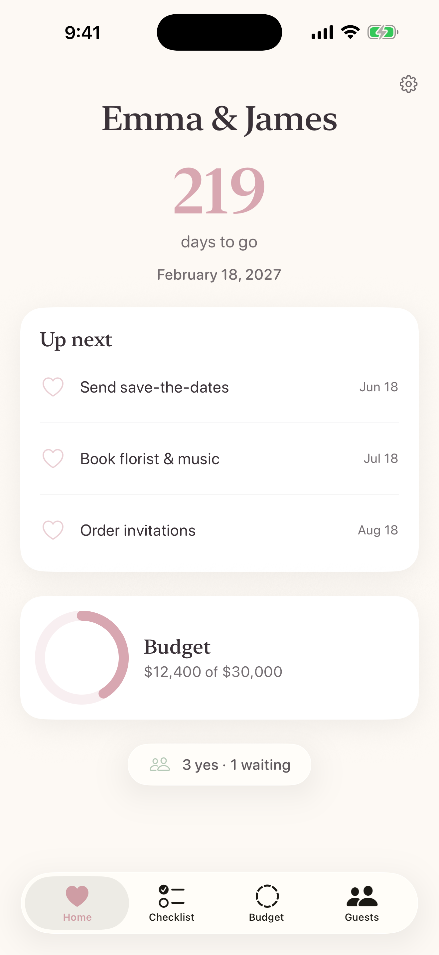Tap the heart icon on Home tab
The width and height of the screenshot is (439, 955).
(x=77, y=896)
